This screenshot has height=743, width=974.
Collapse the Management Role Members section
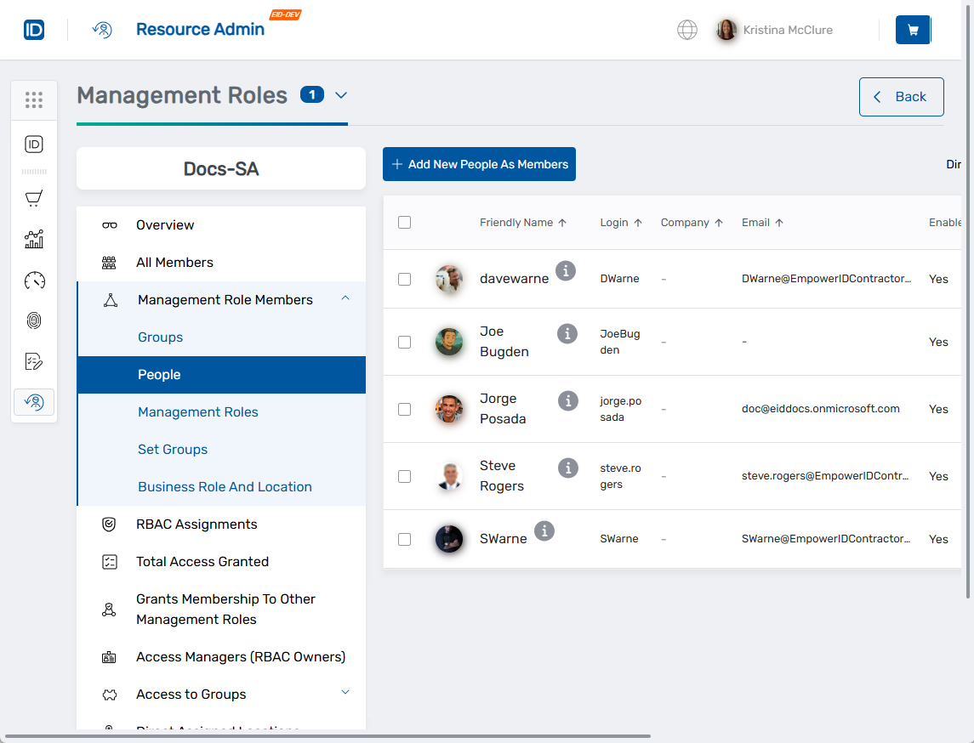tap(345, 298)
